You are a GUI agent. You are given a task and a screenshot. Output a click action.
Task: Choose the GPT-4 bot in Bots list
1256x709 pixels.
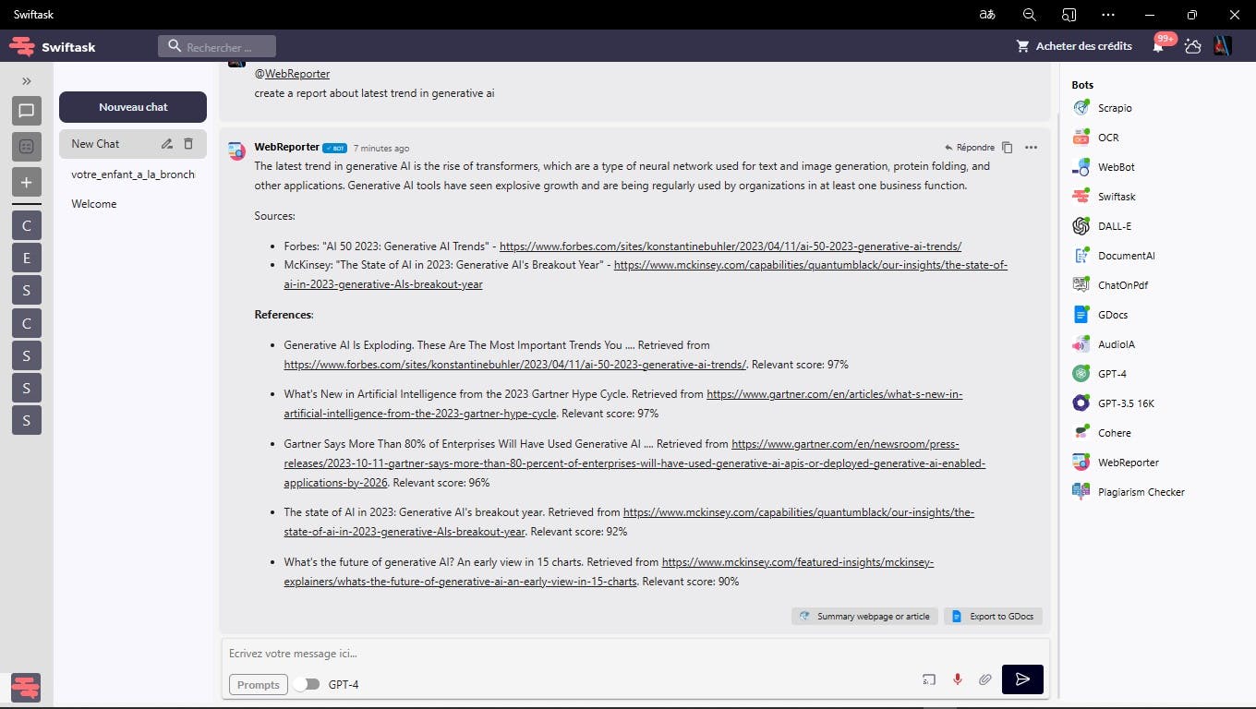point(1099,374)
